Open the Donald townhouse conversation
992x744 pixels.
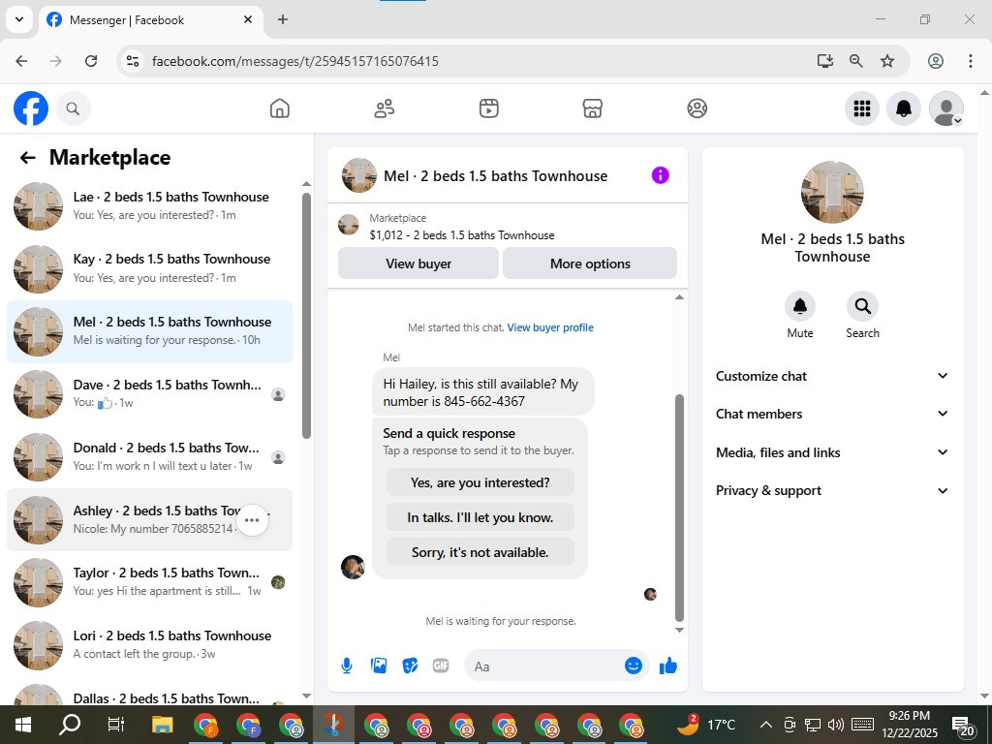(150, 457)
